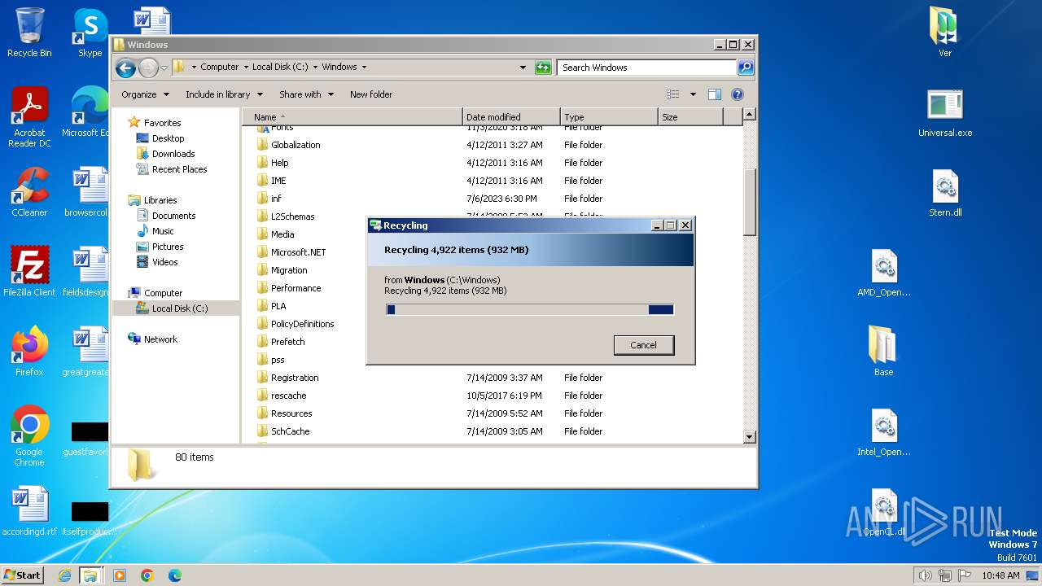Image resolution: width=1042 pixels, height=586 pixels.
Task: Open Microsoft Edge from the taskbar
Action: 175,575
